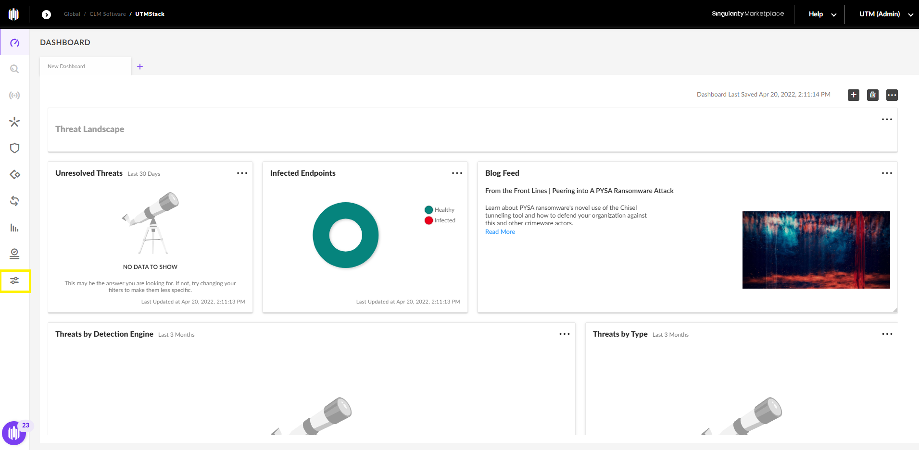Click the Threats by Detection Engine title
Image resolution: width=919 pixels, height=450 pixels.
click(x=104, y=334)
